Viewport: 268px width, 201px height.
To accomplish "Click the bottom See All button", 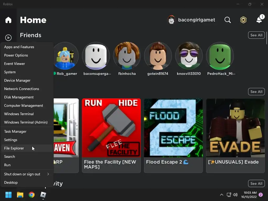I will [x=256, y=183].
